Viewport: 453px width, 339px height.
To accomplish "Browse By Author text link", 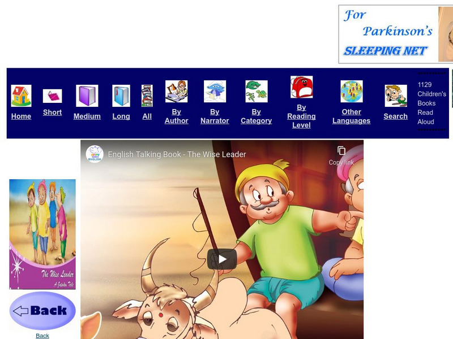I will tap(176, 116).
